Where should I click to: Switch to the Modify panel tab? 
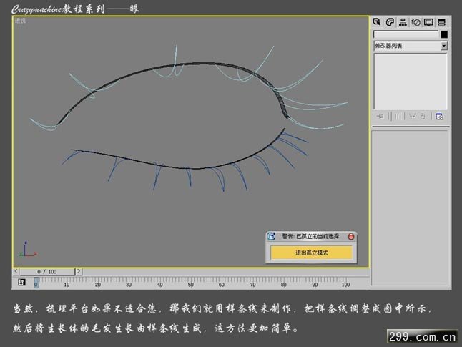390,22
